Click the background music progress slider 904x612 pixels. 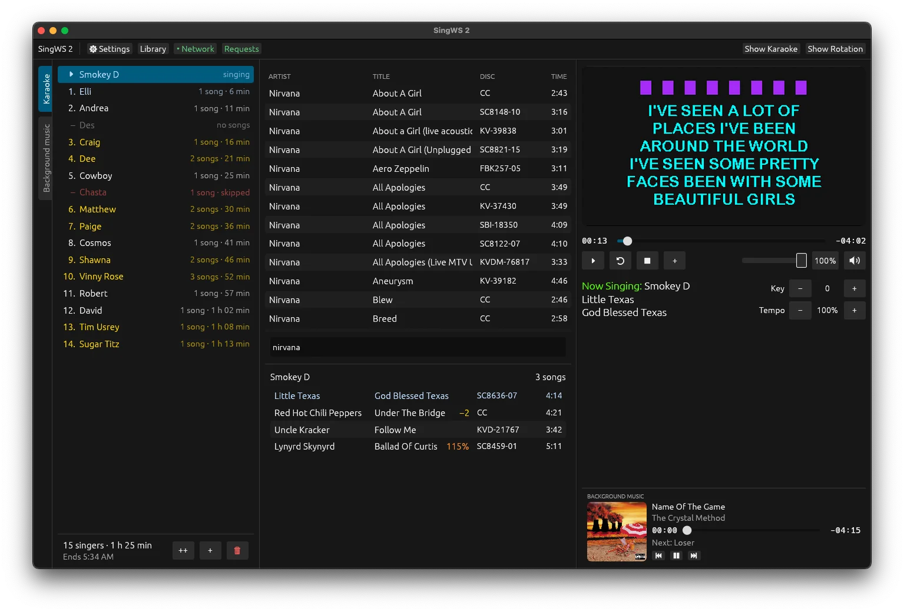tap(751, 530)
